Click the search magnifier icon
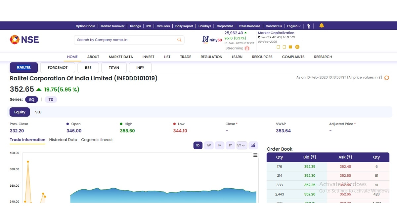This screenshot has height=223, width=397. click(179, 40)
